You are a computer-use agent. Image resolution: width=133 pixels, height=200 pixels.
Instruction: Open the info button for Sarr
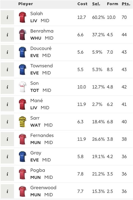click(7, 122)
